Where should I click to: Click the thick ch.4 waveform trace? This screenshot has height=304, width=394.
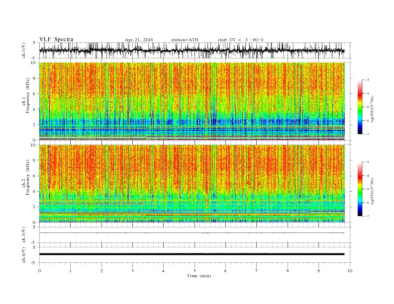[x=192, y=254]
